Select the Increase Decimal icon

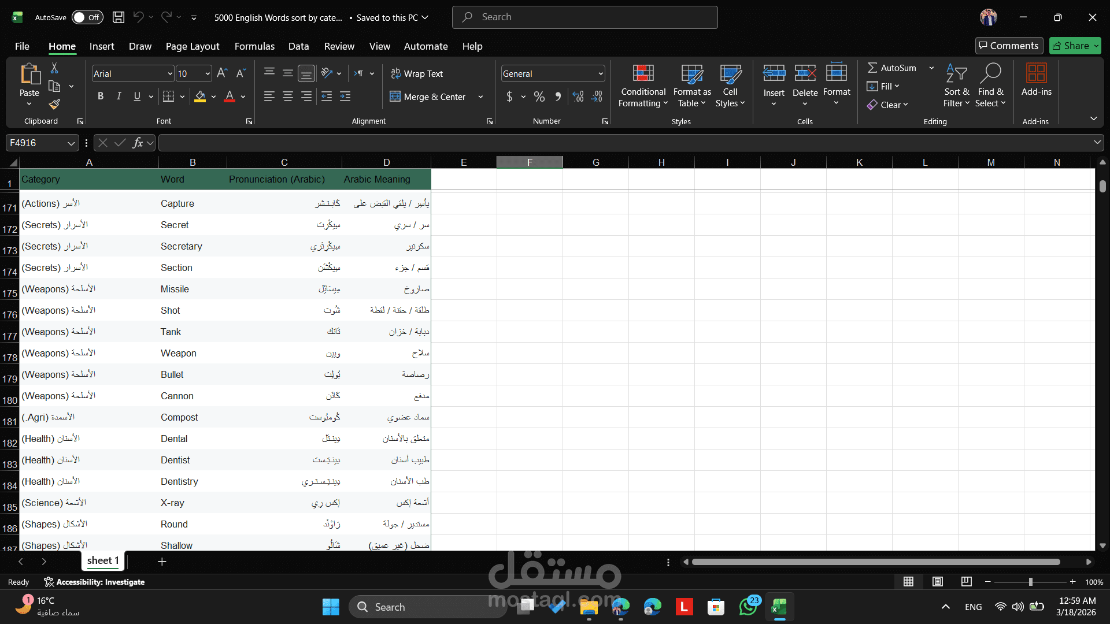click(578, 96)
